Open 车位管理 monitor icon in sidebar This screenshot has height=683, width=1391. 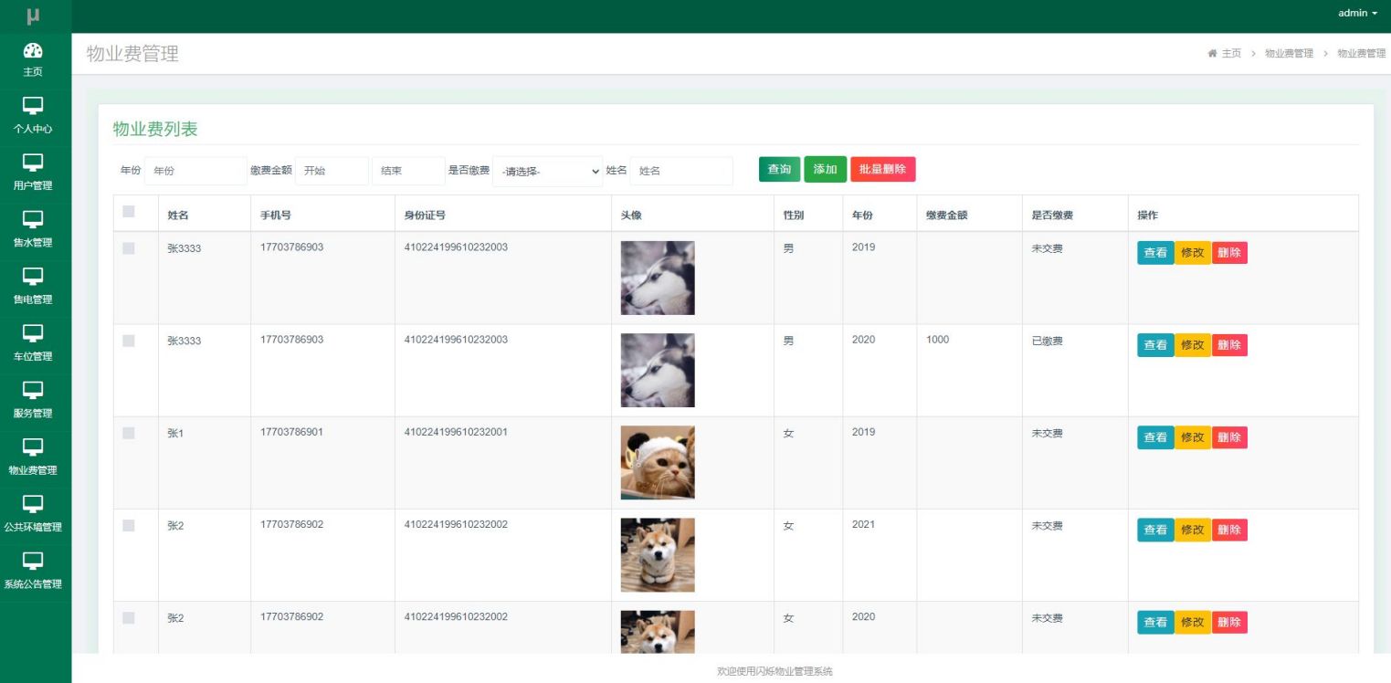pyautogui.click(x=33, y=332)
